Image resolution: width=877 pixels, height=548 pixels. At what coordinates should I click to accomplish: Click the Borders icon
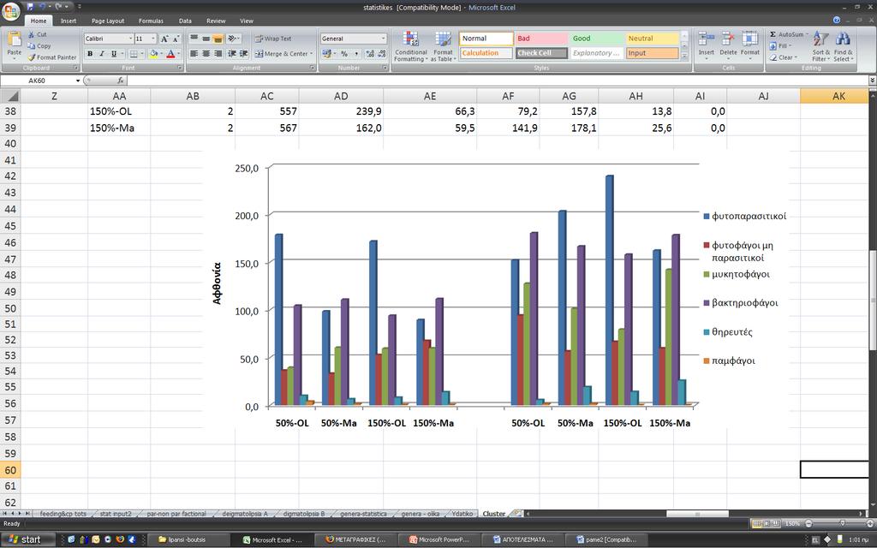133,54
